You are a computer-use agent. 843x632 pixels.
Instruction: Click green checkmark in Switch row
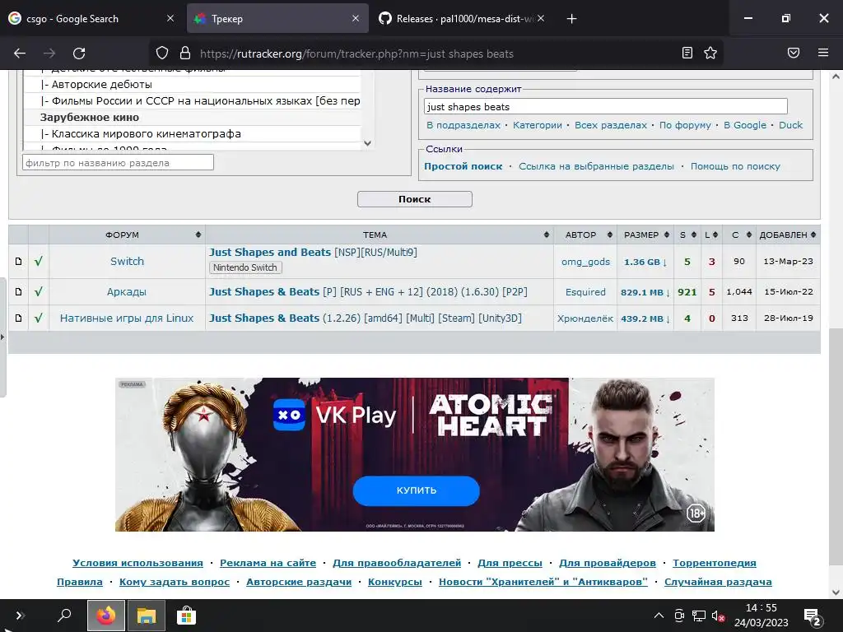click(x=38, y=261)
